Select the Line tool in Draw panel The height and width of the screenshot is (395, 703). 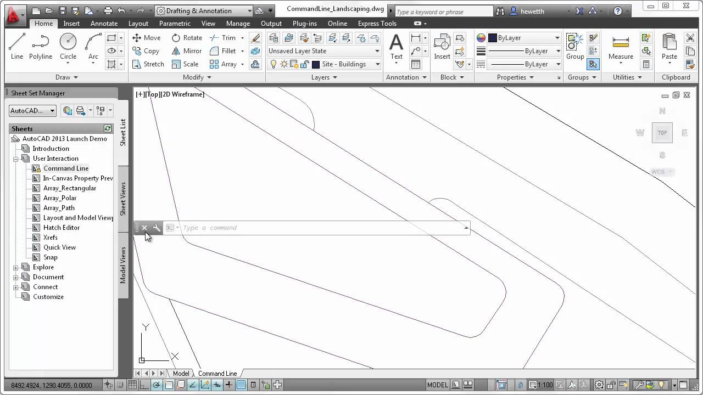click(16, 44)
